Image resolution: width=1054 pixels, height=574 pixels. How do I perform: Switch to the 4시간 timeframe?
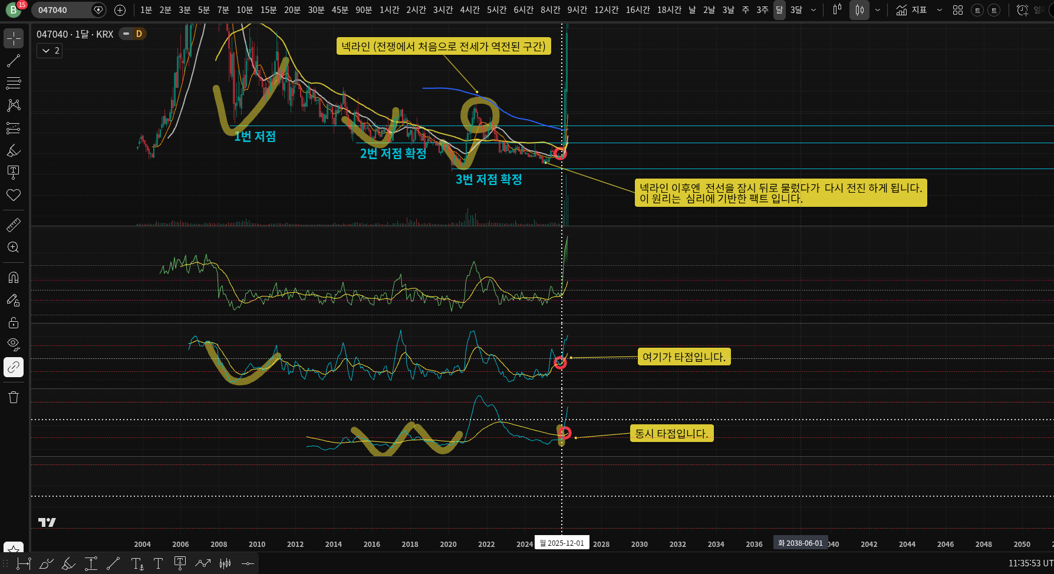click(469, 10)
